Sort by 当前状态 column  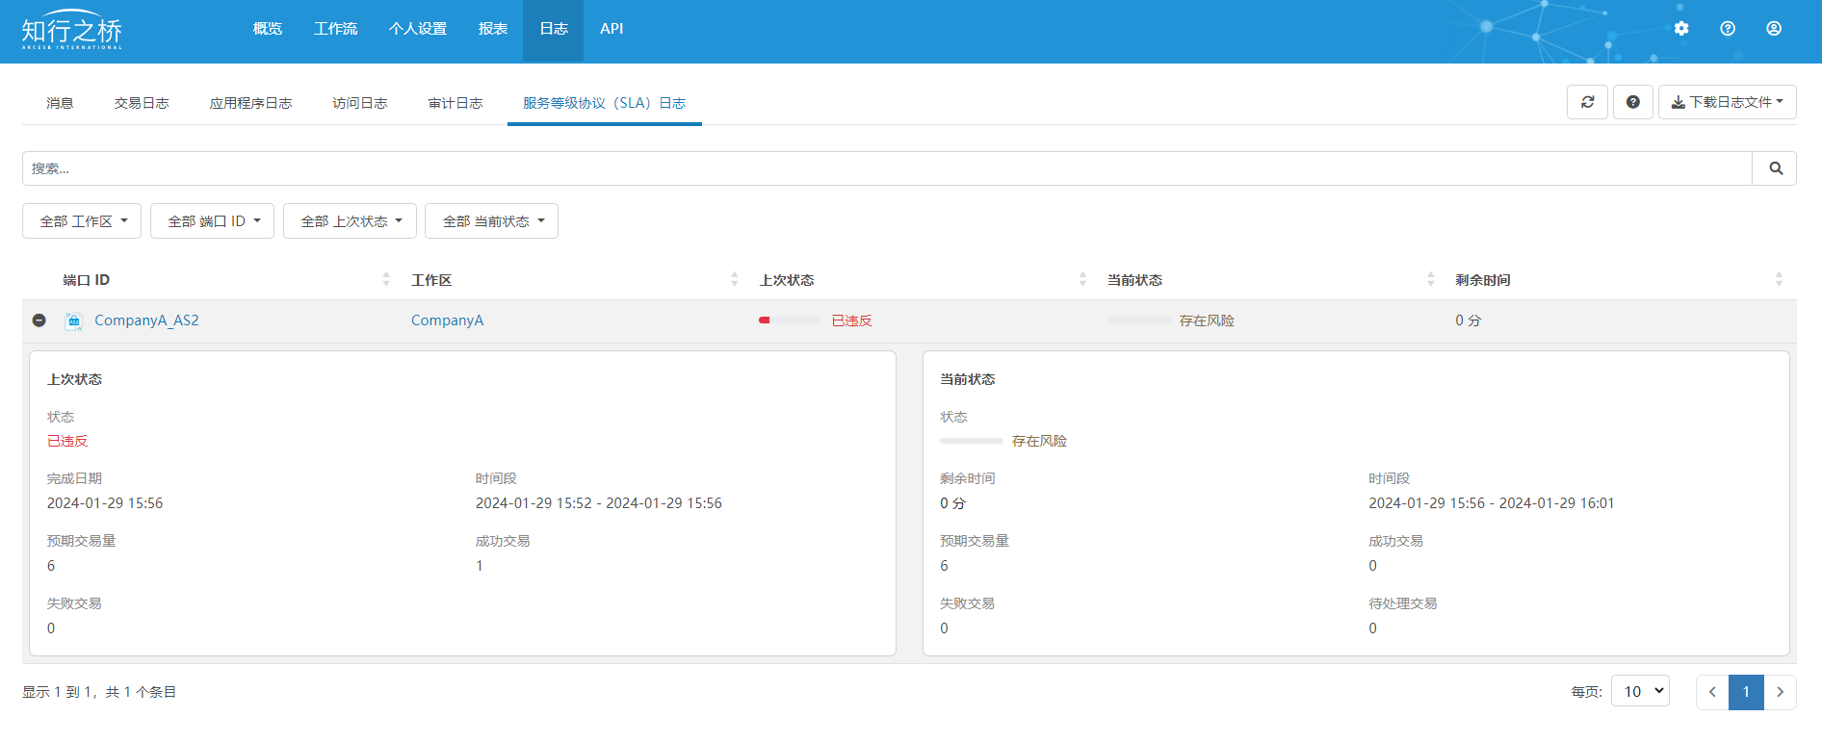click(x=1430, y=280)
